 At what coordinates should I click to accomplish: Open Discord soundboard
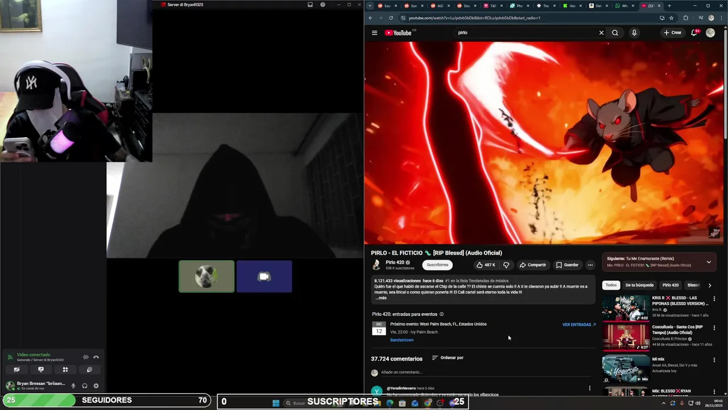90,370
